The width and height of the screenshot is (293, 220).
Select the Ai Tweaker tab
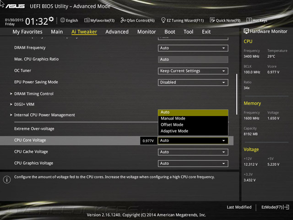(x=84, y=32)
